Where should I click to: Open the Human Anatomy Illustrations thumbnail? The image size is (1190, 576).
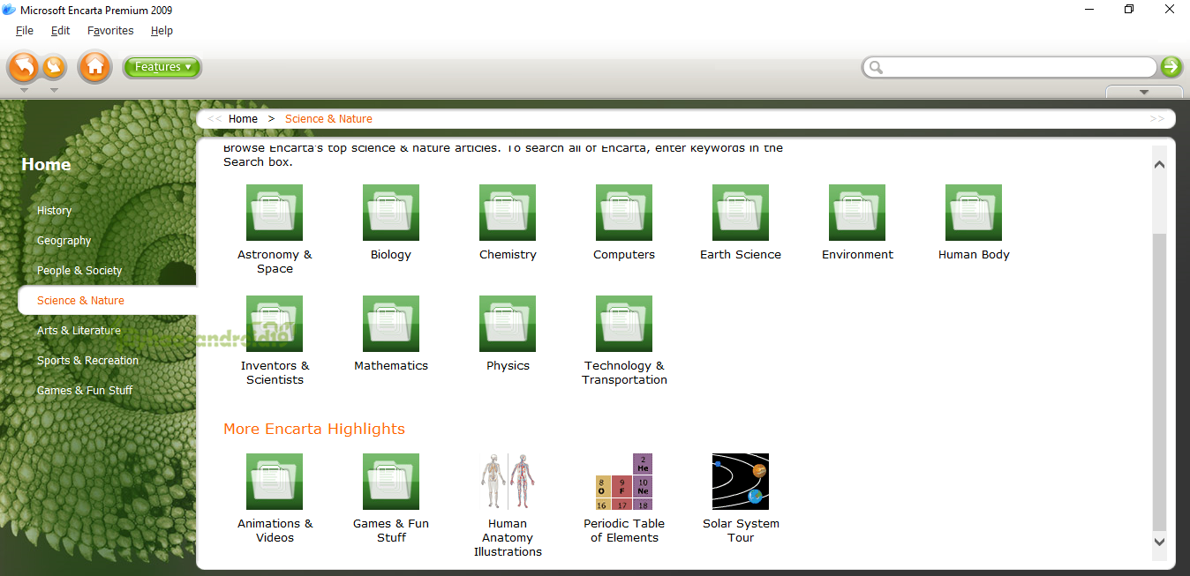[x=508, y=482]
